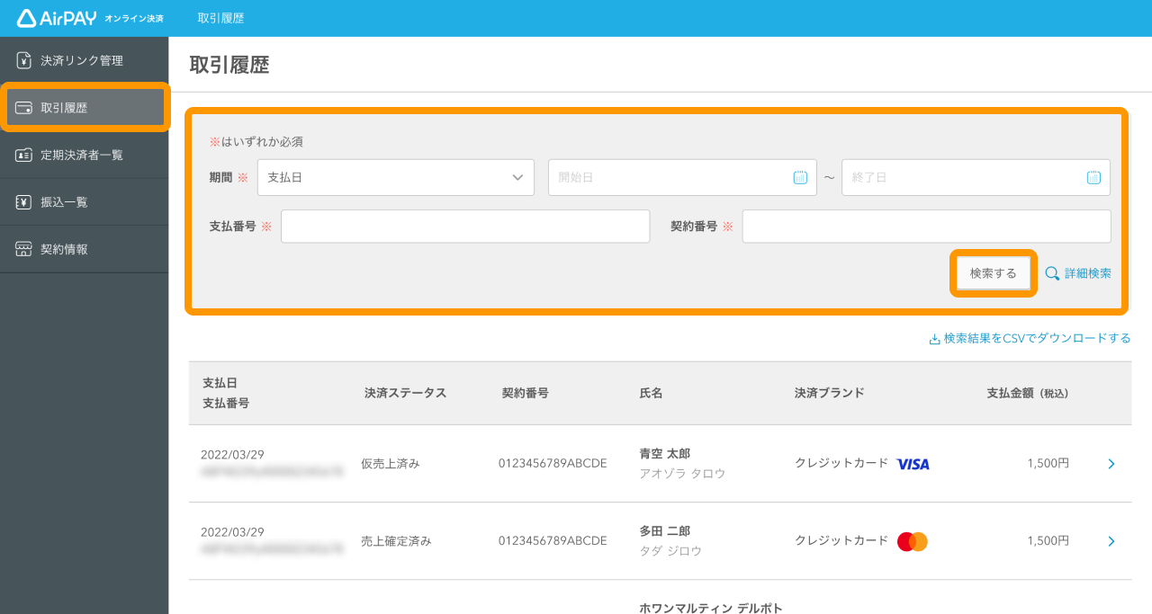Click the 検索する button
This screenshot has width=1152, height=614.
[x=994, y=273]
